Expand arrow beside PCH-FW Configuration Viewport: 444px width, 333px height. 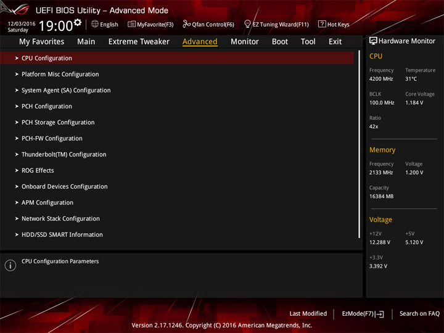(17, 139)
